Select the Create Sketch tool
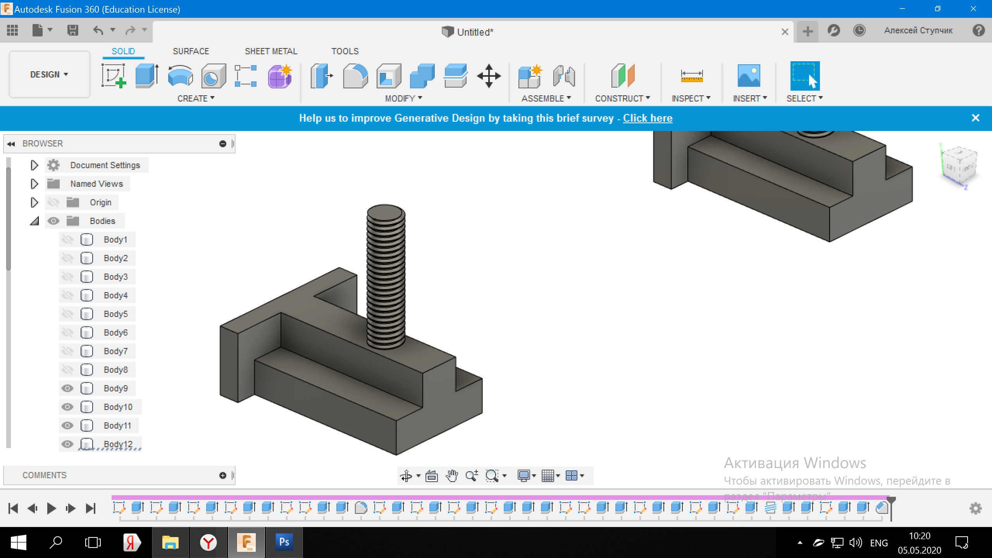 [x=114, y=76]
